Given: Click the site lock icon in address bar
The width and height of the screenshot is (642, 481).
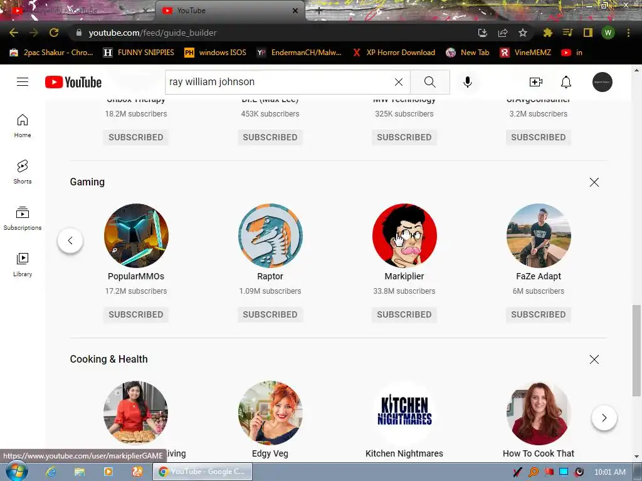Looking at the screenshot, I should 78,33.
